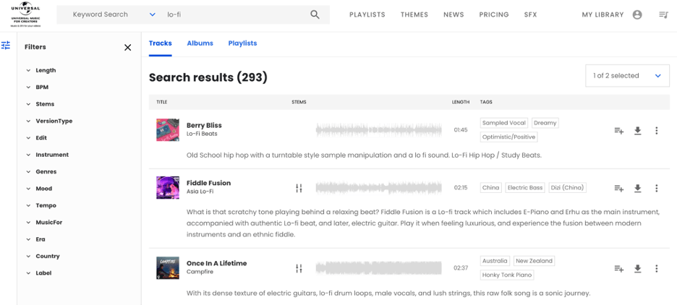677x305 pixels.
Task: Expand the Genres filter
Action: point(41,172)
